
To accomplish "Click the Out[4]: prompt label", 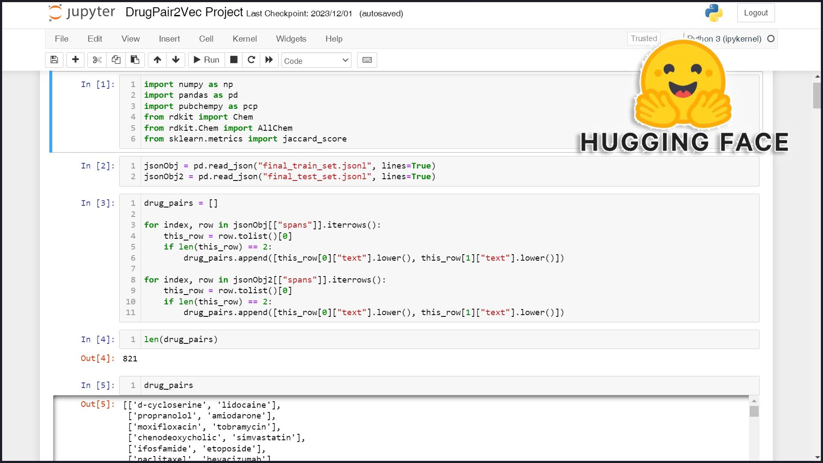I will click(98, 358).
